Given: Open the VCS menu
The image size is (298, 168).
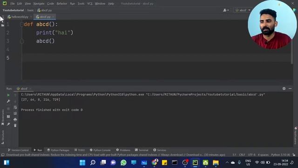Looking at the screenshot, I should click(90, 4).
